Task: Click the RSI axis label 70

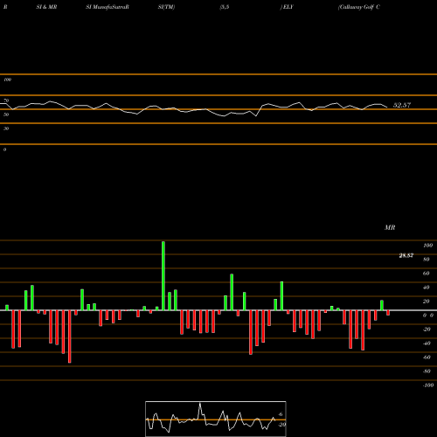Action: (6, 101)
